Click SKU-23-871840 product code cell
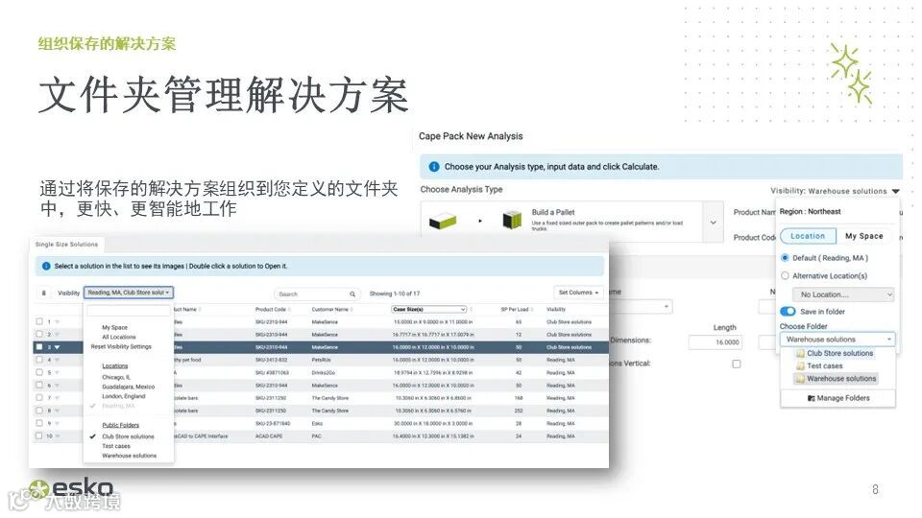The width and height of the screenshot is (922, 518). point(273,423)
